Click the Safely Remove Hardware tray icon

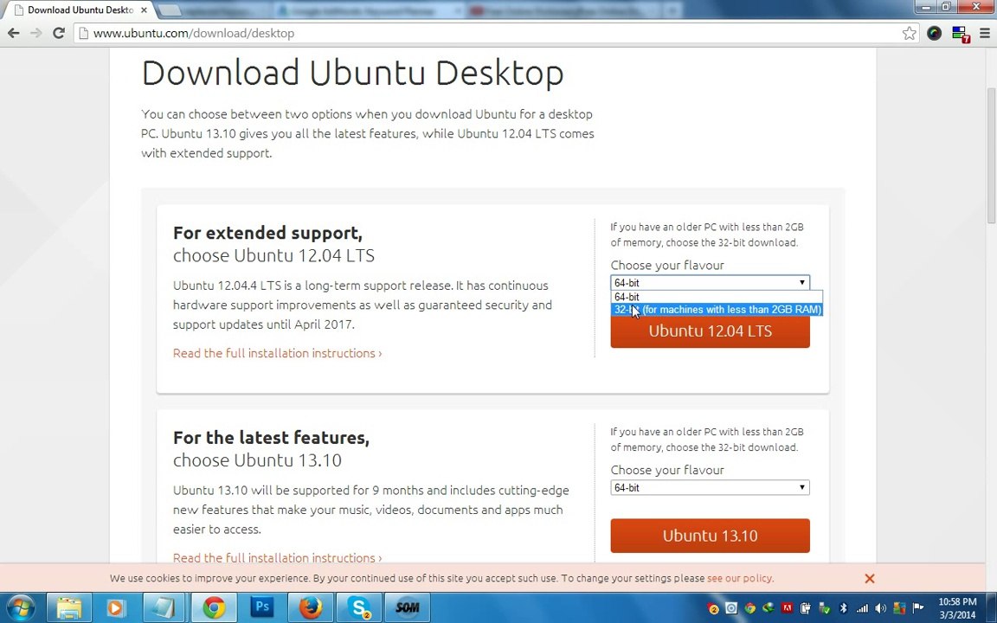[825, 608]
